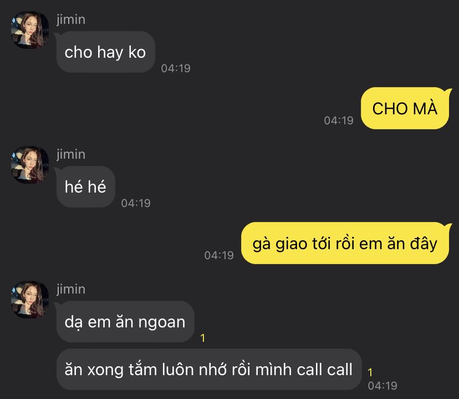
Task: Click the yellow 1 next to "call call" message
Action: pos(370,372)
